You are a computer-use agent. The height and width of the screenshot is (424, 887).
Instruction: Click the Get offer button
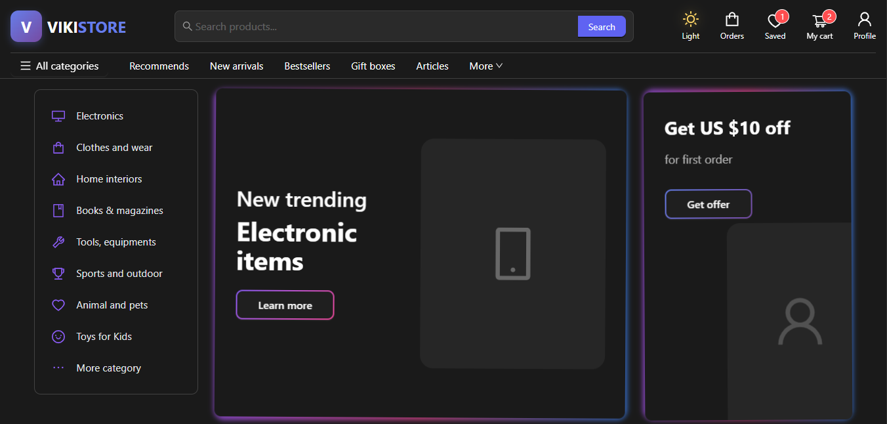click(x=708, y=204)
